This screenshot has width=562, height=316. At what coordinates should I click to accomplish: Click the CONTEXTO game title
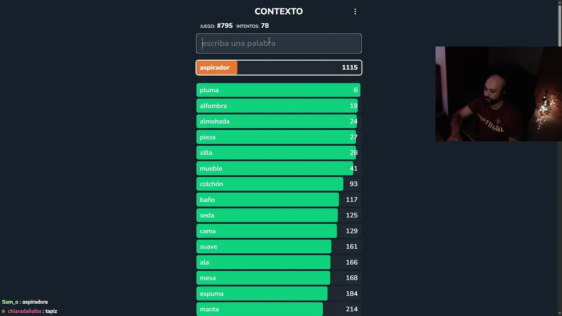tap(278, 11)
